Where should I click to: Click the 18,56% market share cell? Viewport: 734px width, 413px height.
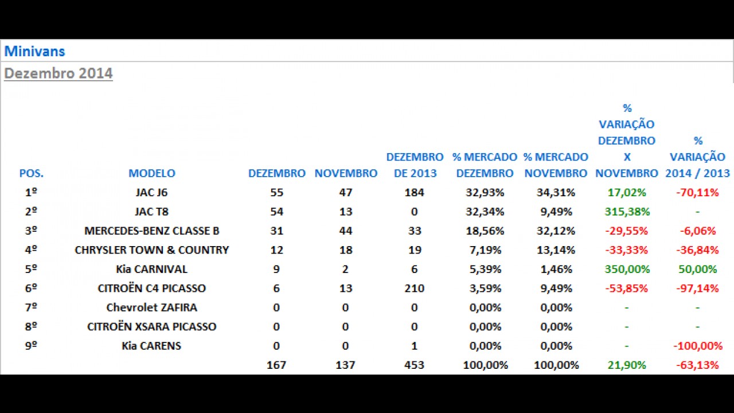tap(485, 231)
